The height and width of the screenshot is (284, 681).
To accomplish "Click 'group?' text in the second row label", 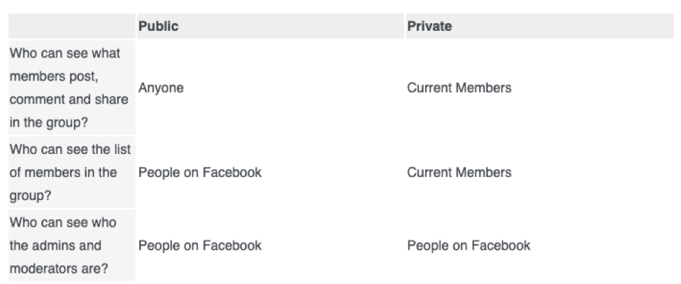I will [x=30, y=196].
